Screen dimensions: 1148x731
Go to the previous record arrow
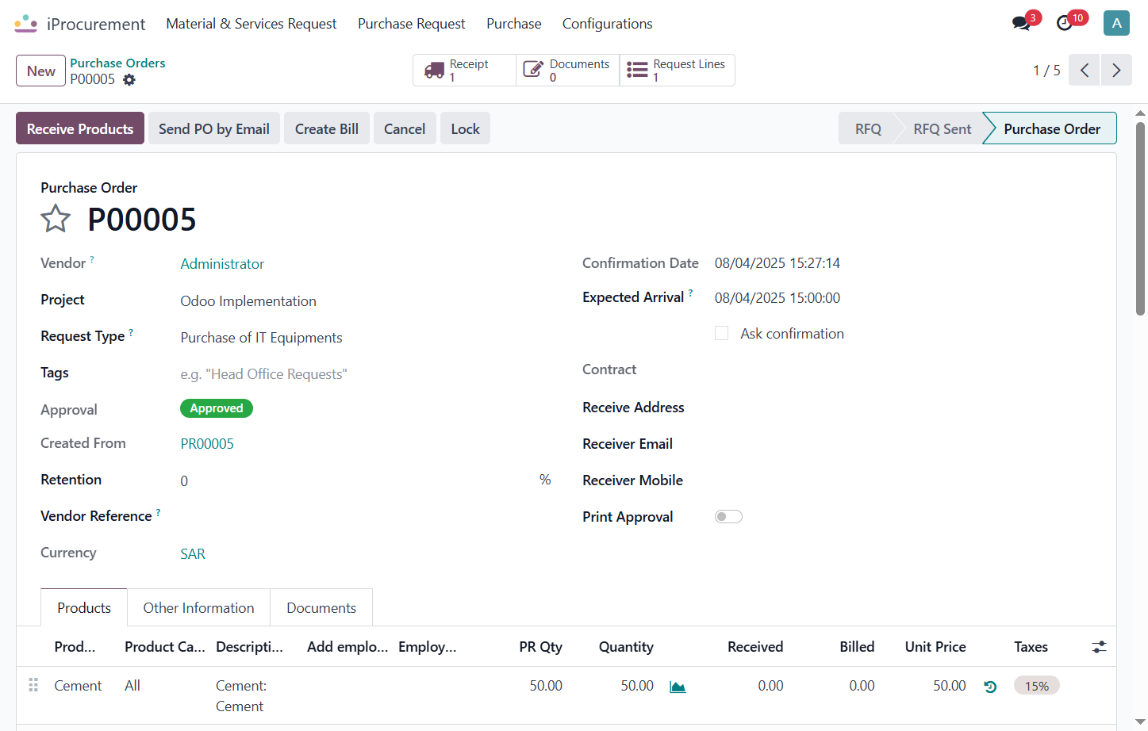(x=1085, y=70)
